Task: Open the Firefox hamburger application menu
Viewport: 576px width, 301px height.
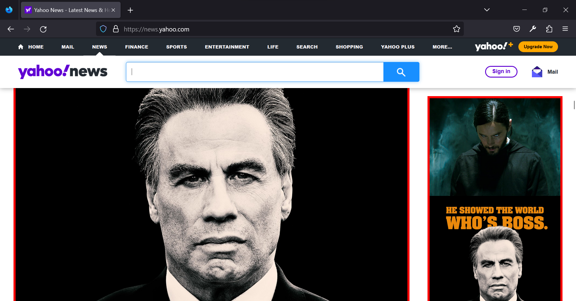Action: (565, 29)
